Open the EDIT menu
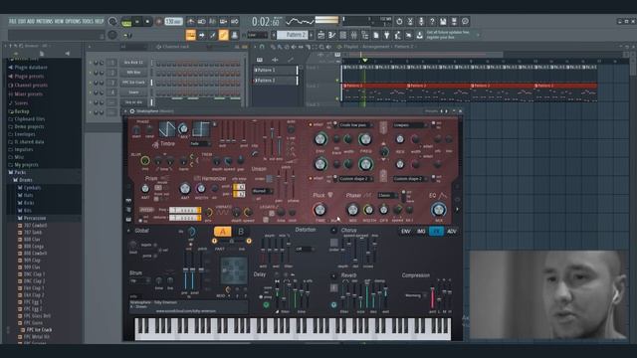This screenshot has width=637, height=358. (22, 21)
